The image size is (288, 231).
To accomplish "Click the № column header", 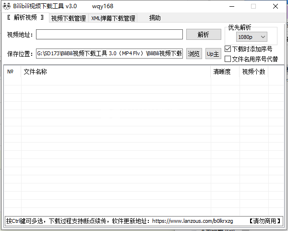I will tap(12, 72).
